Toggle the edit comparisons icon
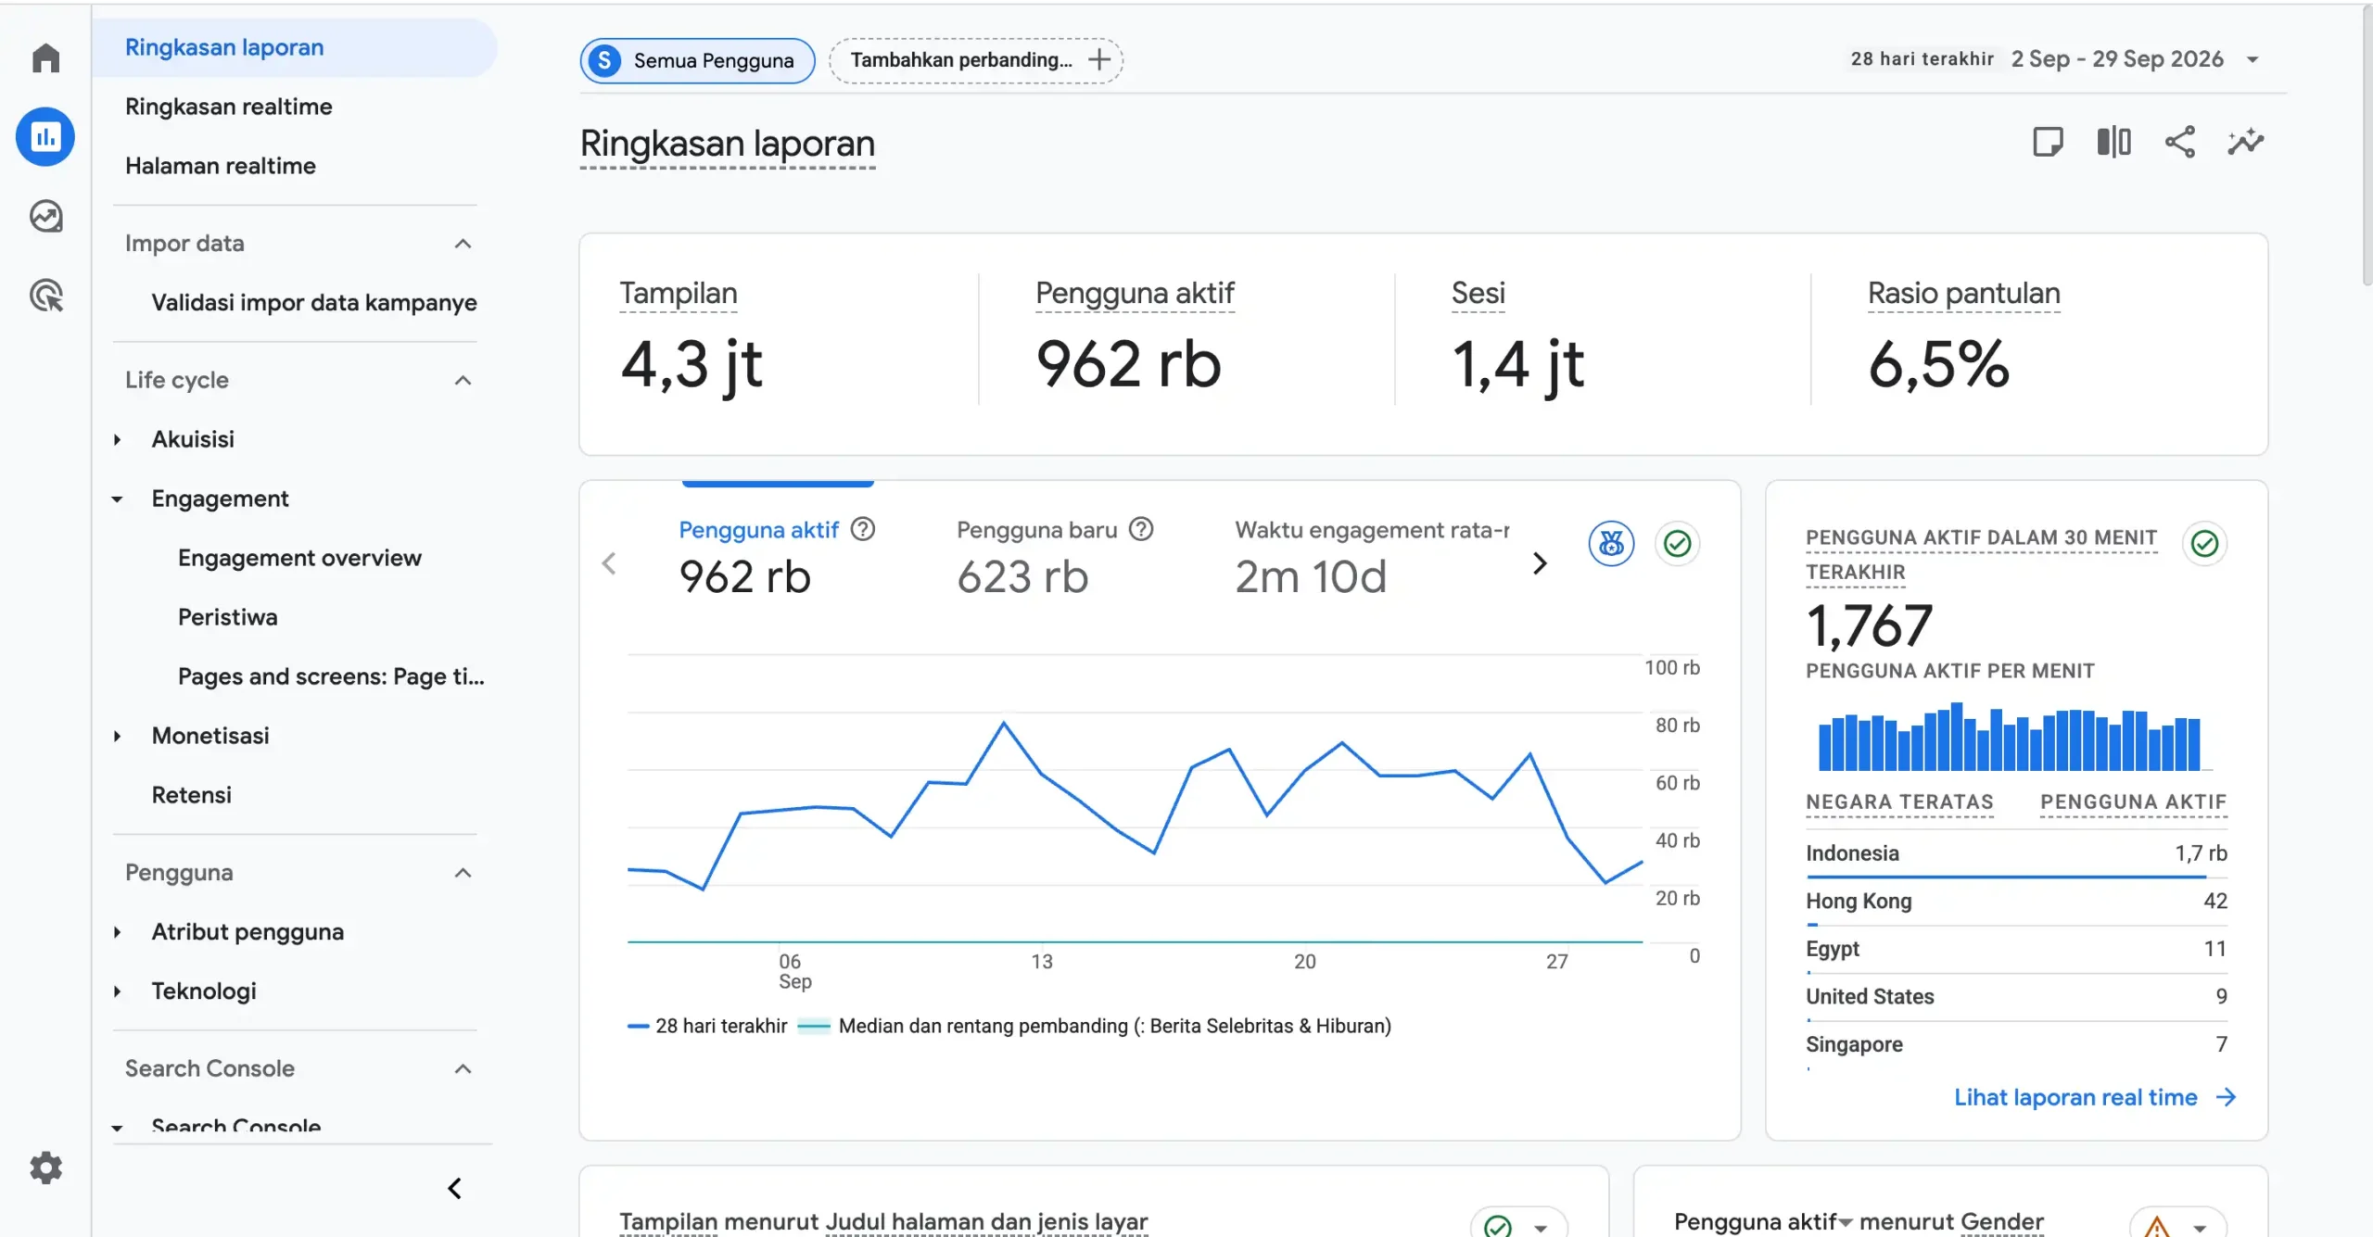2373x1237 pixels. [2113, 142]
